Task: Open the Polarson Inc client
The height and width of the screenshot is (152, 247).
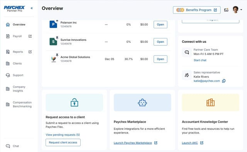Action: 161,25
